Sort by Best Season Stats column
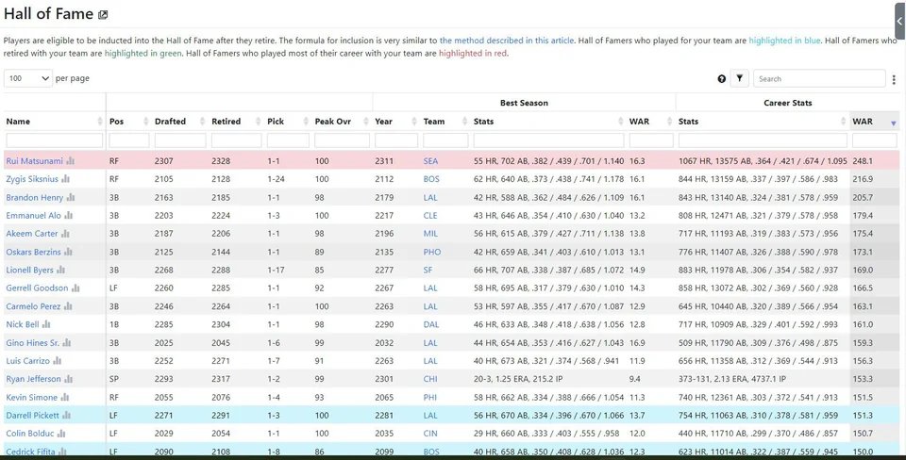Viewport: 906px width, 460px height. click(x=549, y=122)
